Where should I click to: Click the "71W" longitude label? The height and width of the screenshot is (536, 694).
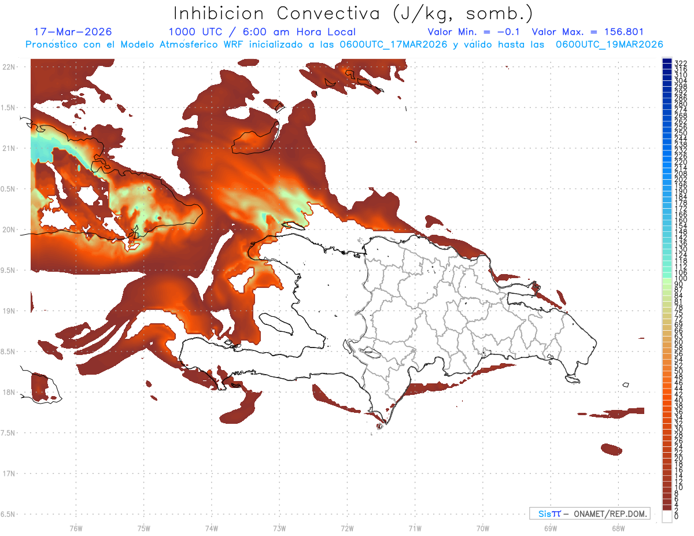pos(415,528)
